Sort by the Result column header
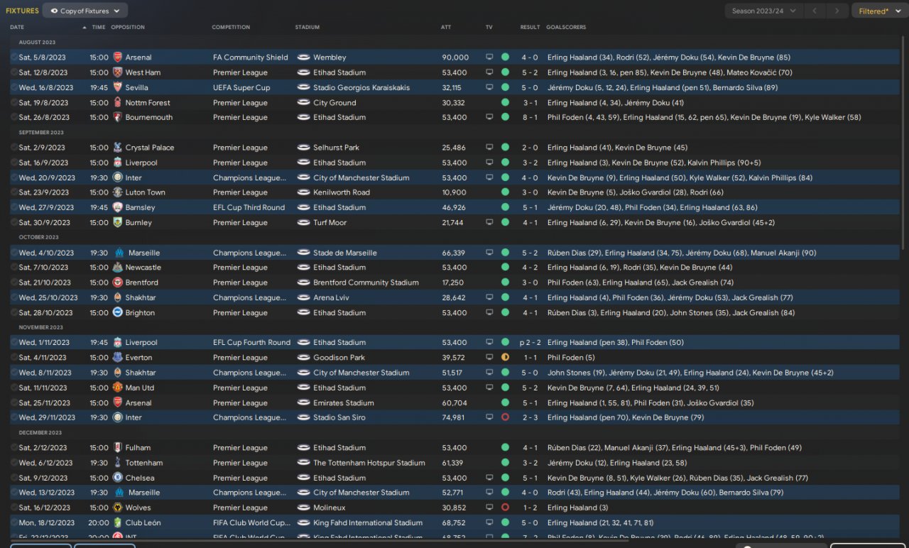This screenshot has height=548, width=909. 530,28
